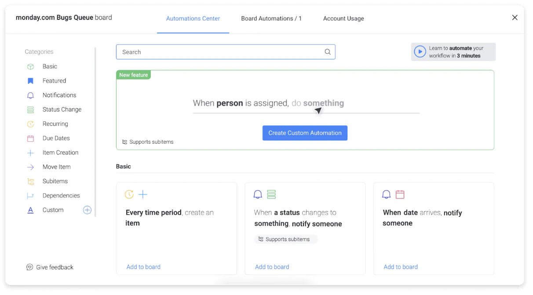The width and height of the screenshot is (533, 295).
Task: Click green rows icon on status card
Action: [271, 194]
